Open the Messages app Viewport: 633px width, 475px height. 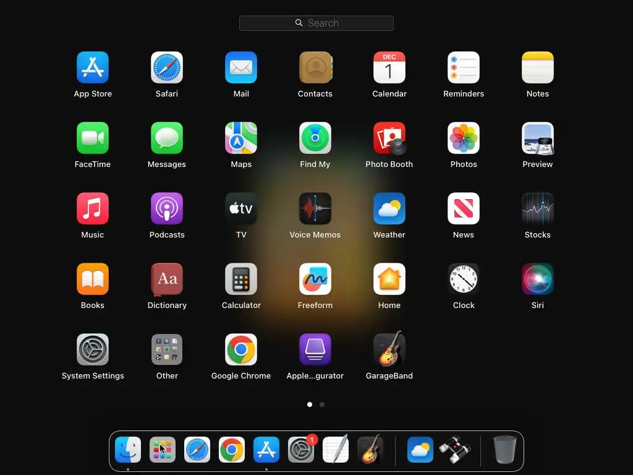point(167,138)
